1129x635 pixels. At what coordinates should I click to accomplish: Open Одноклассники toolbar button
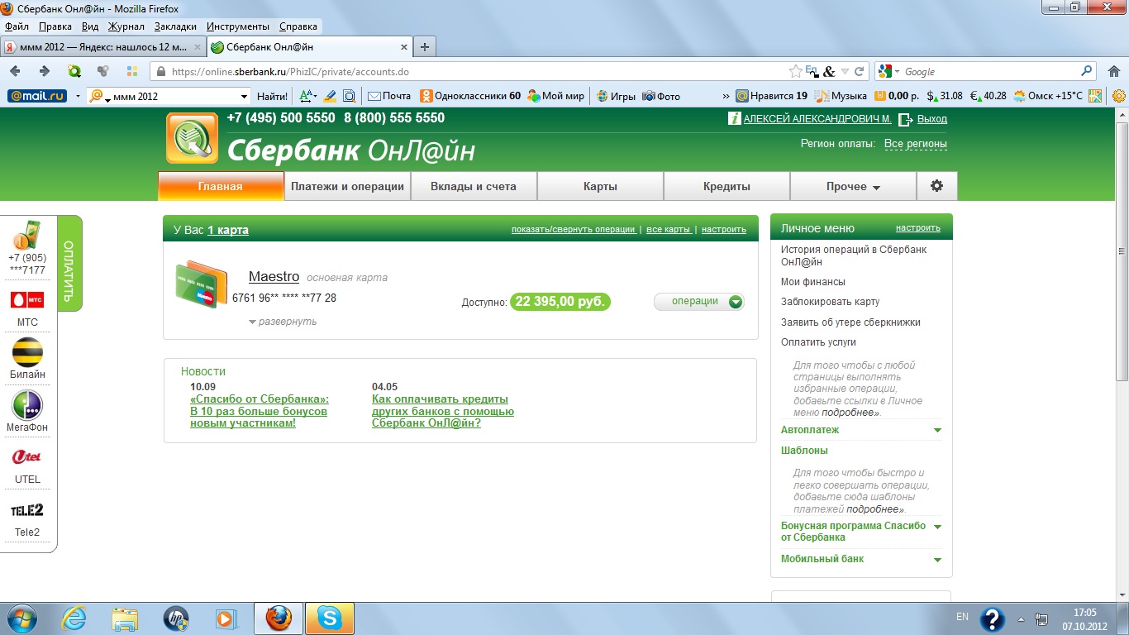470,96
